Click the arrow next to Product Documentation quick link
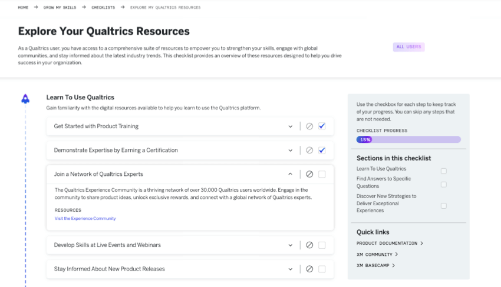The image size is (501, 287). [422, 243]
